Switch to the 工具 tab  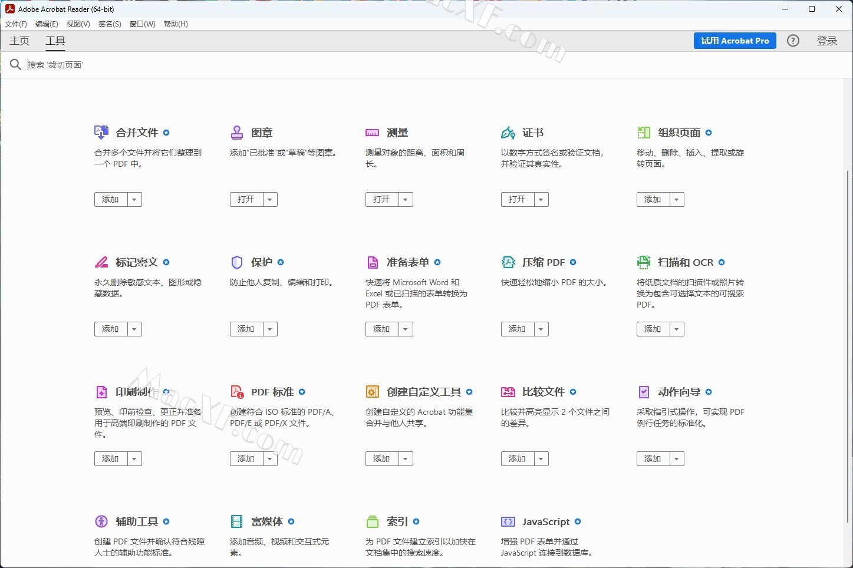55,41
